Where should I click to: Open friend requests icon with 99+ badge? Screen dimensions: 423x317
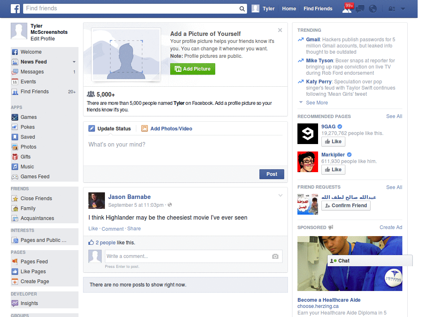[x=347, y=9]
